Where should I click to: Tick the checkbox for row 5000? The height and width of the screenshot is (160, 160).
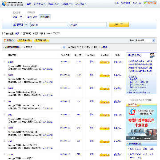pos(4,88)
